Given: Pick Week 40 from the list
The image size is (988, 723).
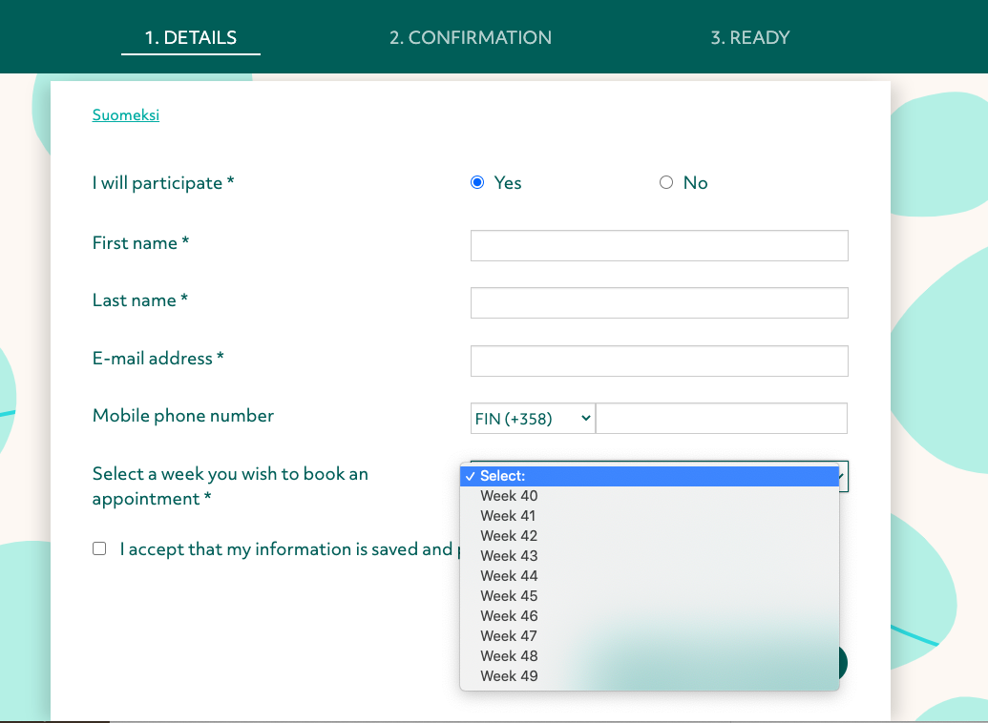Looking at the screenshot, I should (650, 496).
